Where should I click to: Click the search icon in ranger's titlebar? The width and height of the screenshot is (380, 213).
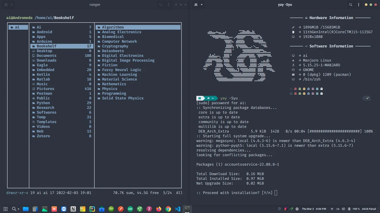pos(160,5)
